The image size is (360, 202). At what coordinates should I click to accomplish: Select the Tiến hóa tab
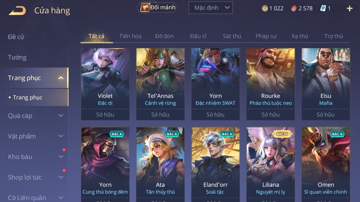click(130, 36)
